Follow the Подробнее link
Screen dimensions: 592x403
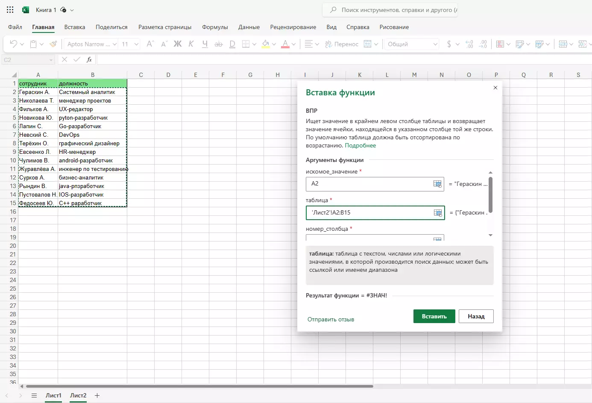pos(360,145)
